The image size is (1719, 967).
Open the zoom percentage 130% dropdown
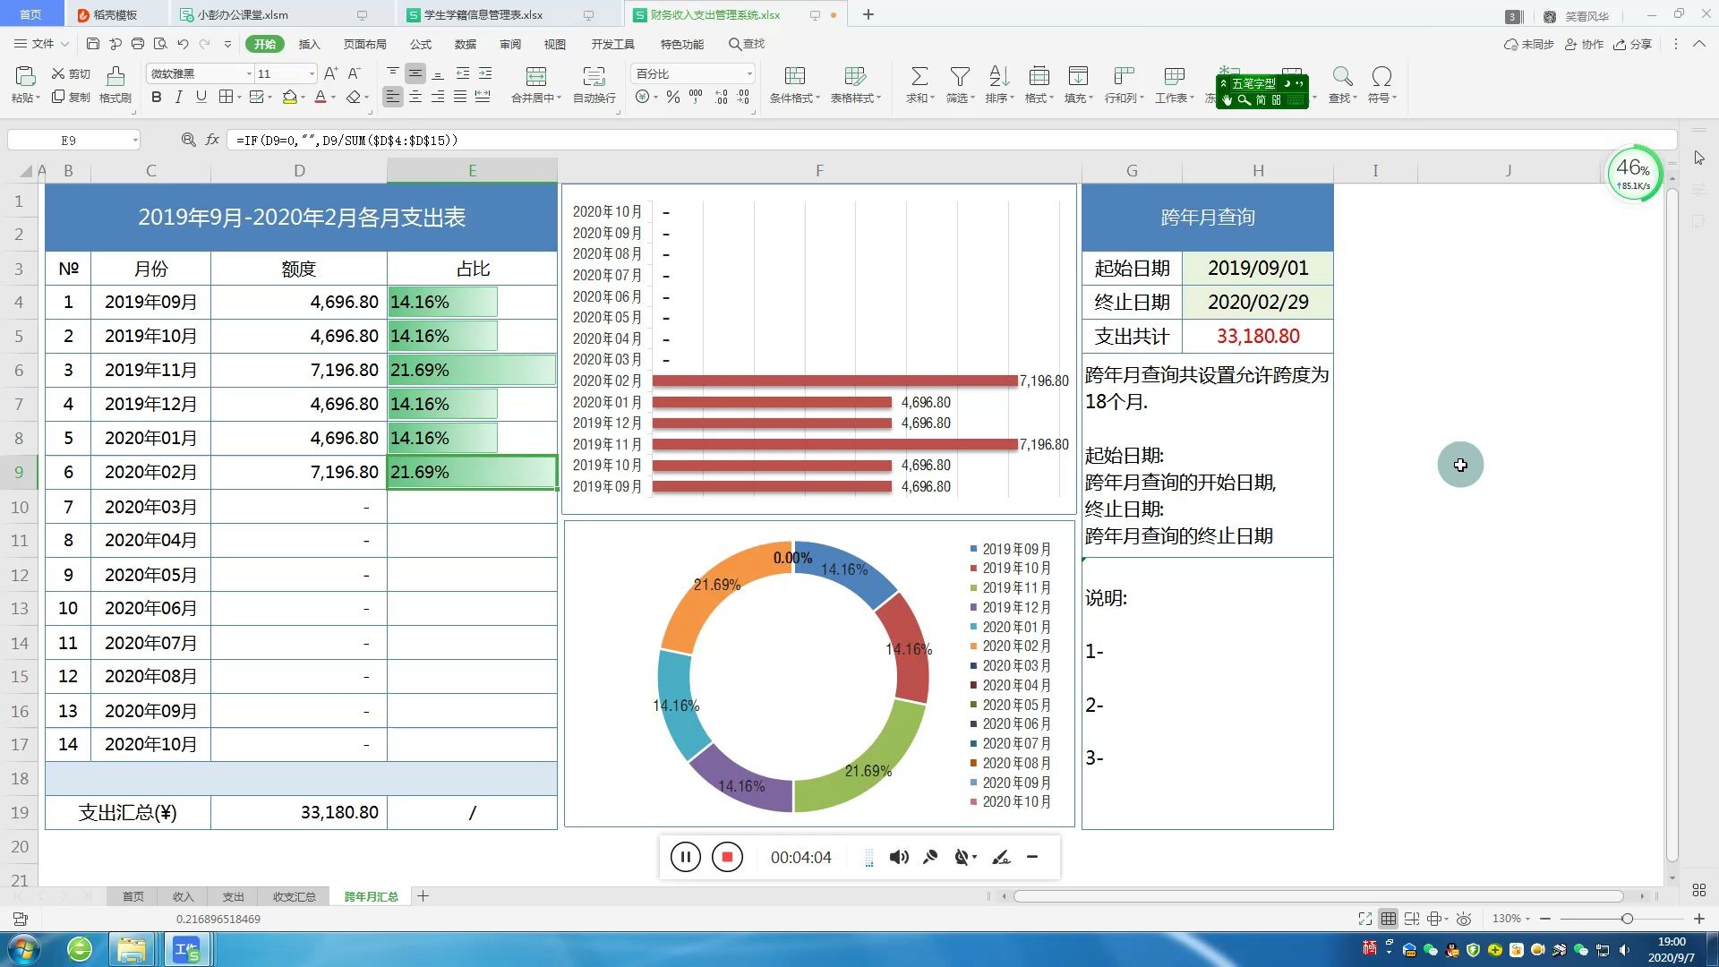tap(1511, 919)
